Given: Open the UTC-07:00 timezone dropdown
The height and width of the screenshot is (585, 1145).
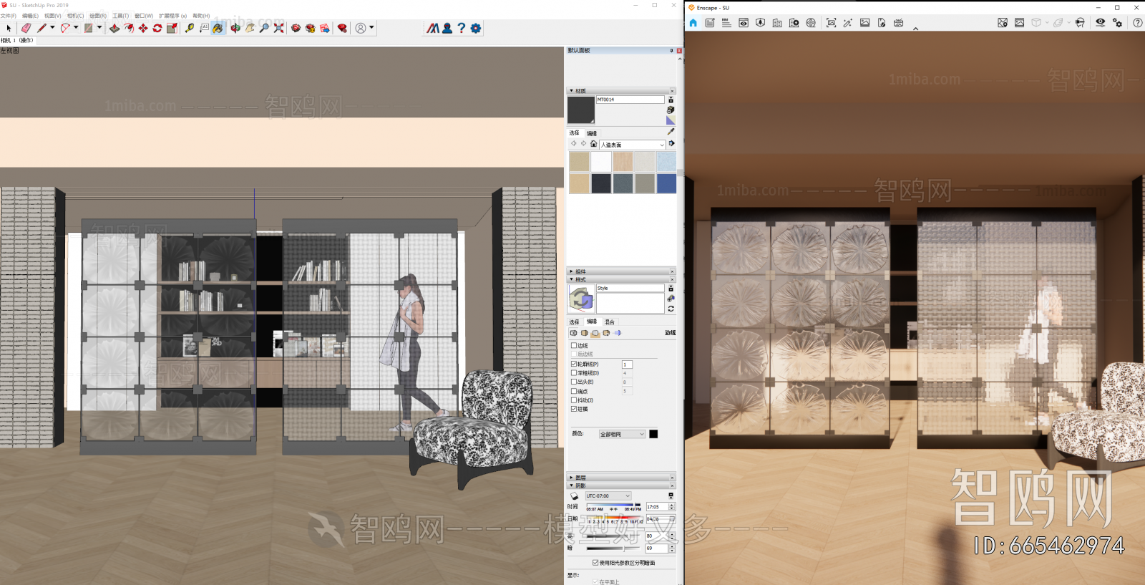Looking at the screenshot, I should pos(608,495).
